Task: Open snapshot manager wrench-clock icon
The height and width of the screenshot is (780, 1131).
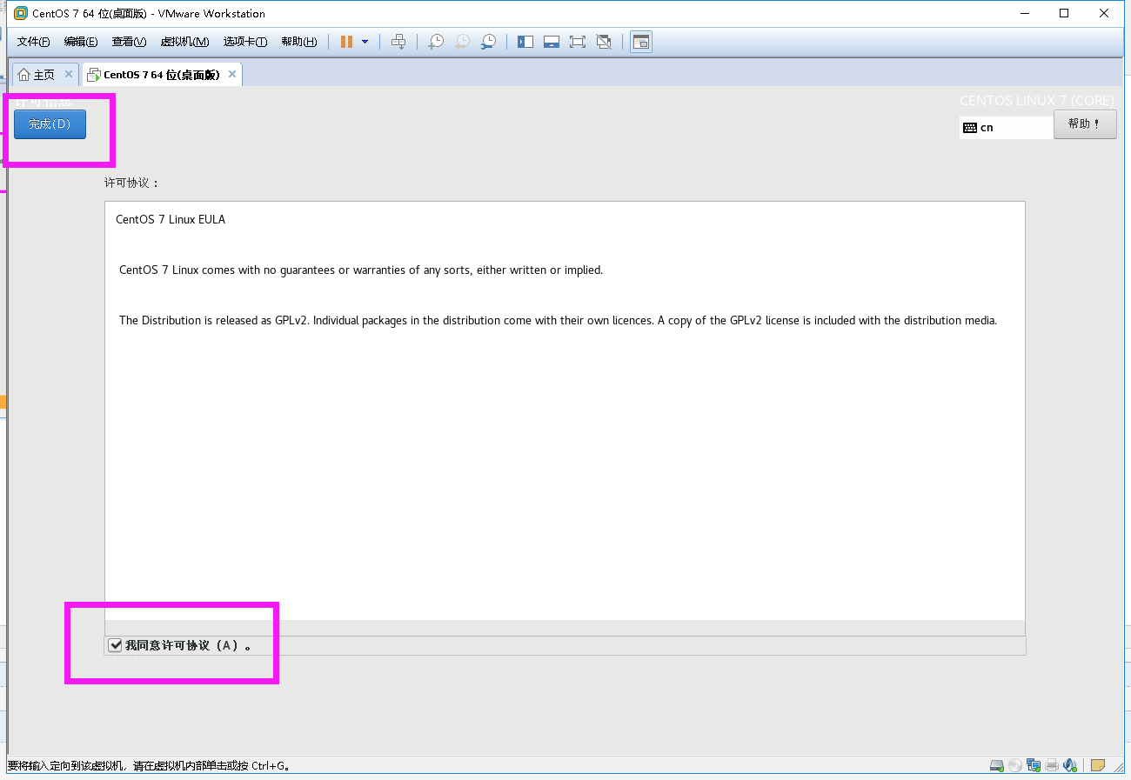Action: (489, 42)
